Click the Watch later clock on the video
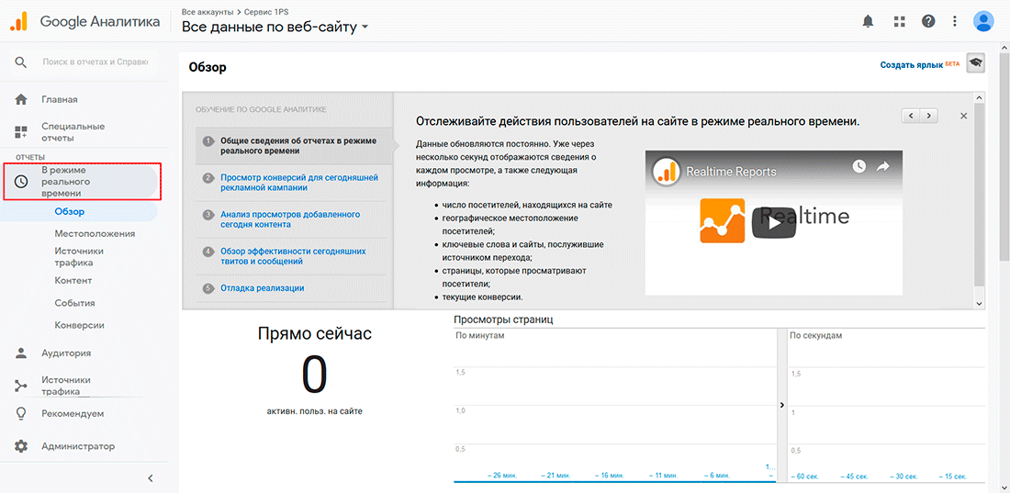The width and height of the screenshot is (1010, 493). pyautogui.click(x=858, y=166)
